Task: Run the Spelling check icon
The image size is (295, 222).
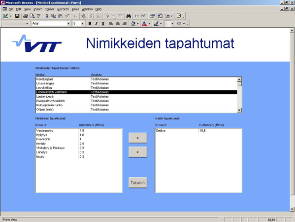Action: pyautogui.click(x=39, y=16)
